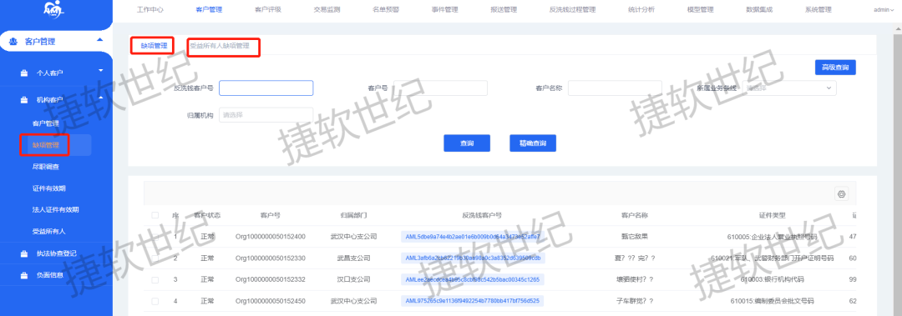902x316 pixels.
Task: Open 名单预警 in top navigation
Action: 385,10
